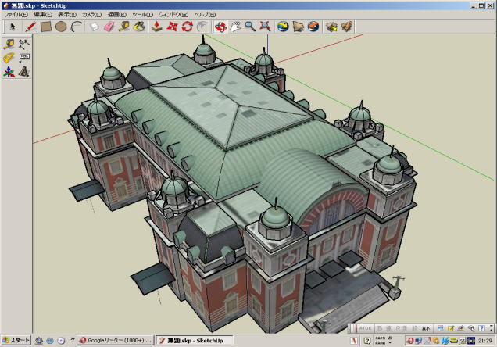Click the Toggle Terrain icon
Image resolution: width=497 pixels, height=347 pixels.
tap(298, 27)
